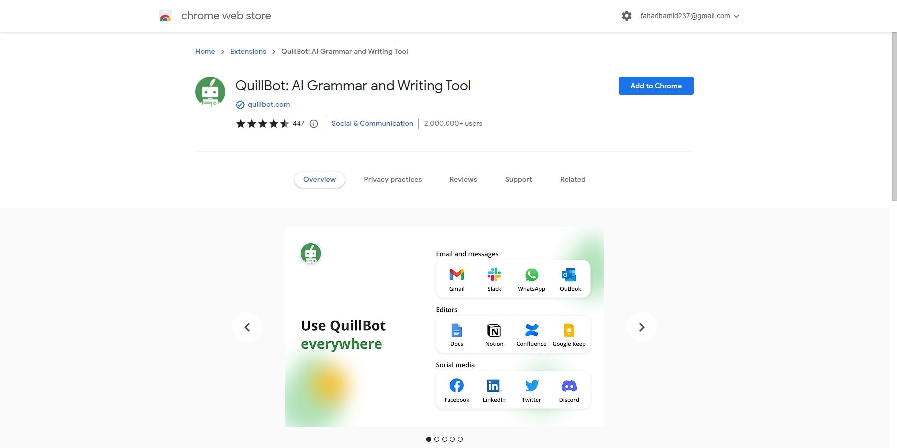Select the Notion icon under Editors

[494, 330]
